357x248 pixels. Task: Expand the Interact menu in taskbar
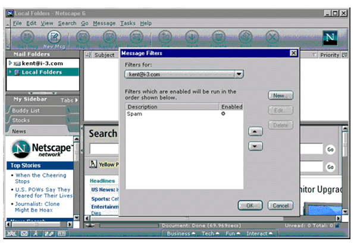pyautogui.click(x=259, y=234)
